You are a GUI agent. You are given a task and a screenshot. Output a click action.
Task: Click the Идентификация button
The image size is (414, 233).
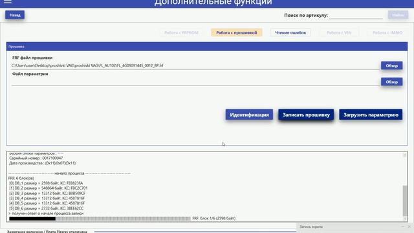pos(249,115)
